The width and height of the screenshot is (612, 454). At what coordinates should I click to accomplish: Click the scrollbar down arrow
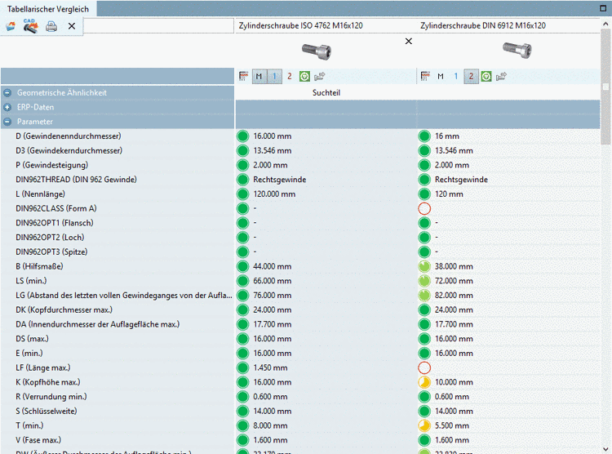pyautogui.click(x=605, y=449)
